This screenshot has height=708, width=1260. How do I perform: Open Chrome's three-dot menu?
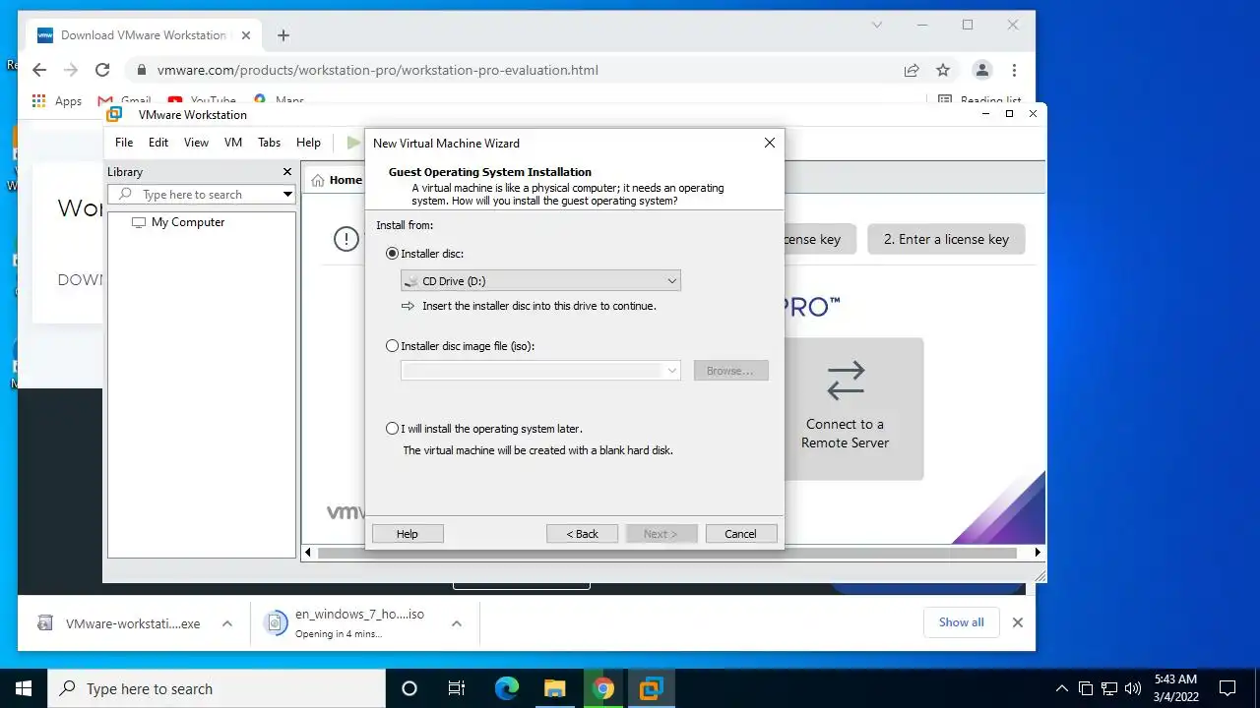pyautogui.click(x=1014, y=70)
